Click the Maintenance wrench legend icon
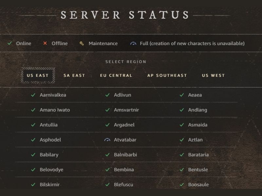 81,43
